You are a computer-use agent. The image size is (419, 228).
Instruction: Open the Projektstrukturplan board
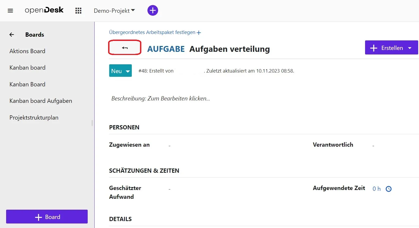pyautogui.click(x=34, y=117)
